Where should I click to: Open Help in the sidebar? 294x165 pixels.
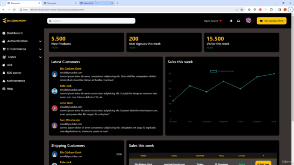pyautogui.click(x=10, y=88)
